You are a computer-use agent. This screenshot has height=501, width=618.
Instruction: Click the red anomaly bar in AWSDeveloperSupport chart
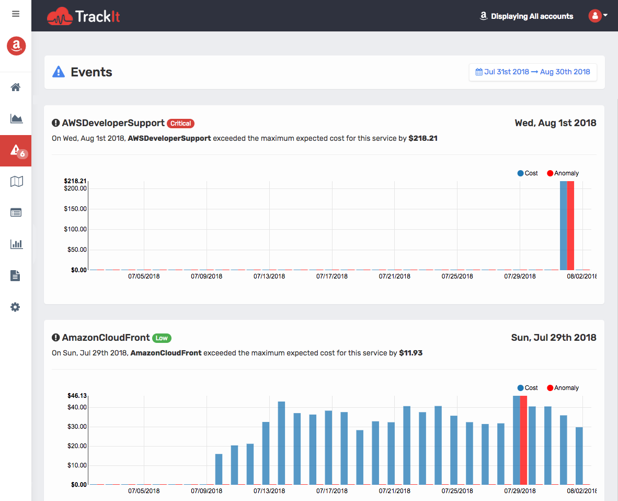pyautogui.click(x=570, y=225)
